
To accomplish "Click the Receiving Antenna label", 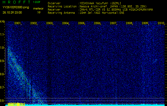I will click(x=61, y=13).
